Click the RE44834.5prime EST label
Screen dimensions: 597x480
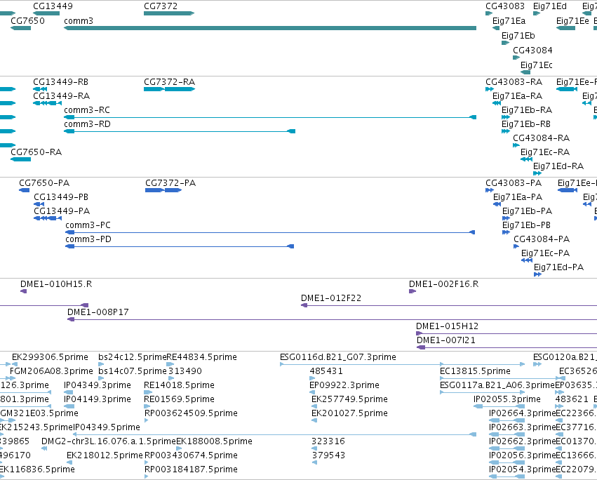202,357
